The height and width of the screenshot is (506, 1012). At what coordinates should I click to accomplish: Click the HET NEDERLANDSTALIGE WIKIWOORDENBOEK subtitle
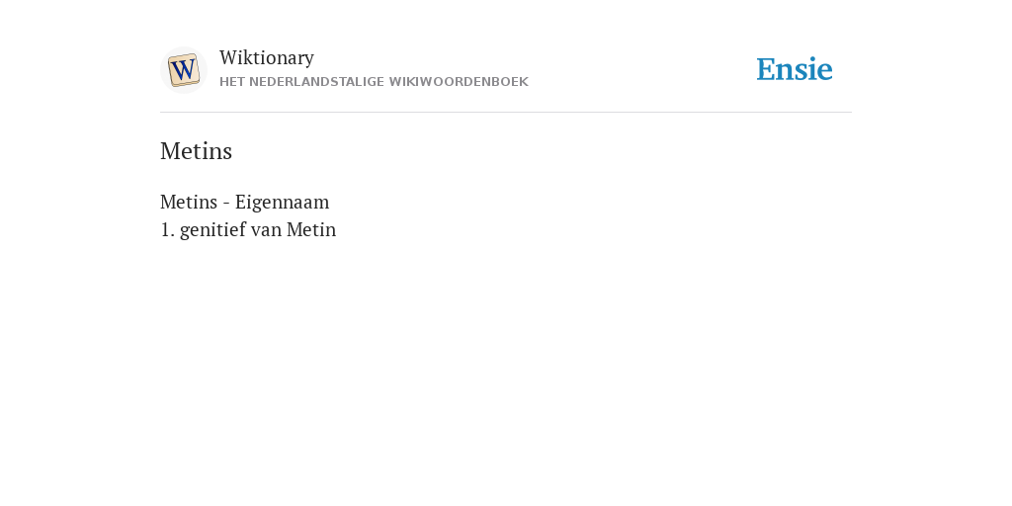[x=374, y=82]
